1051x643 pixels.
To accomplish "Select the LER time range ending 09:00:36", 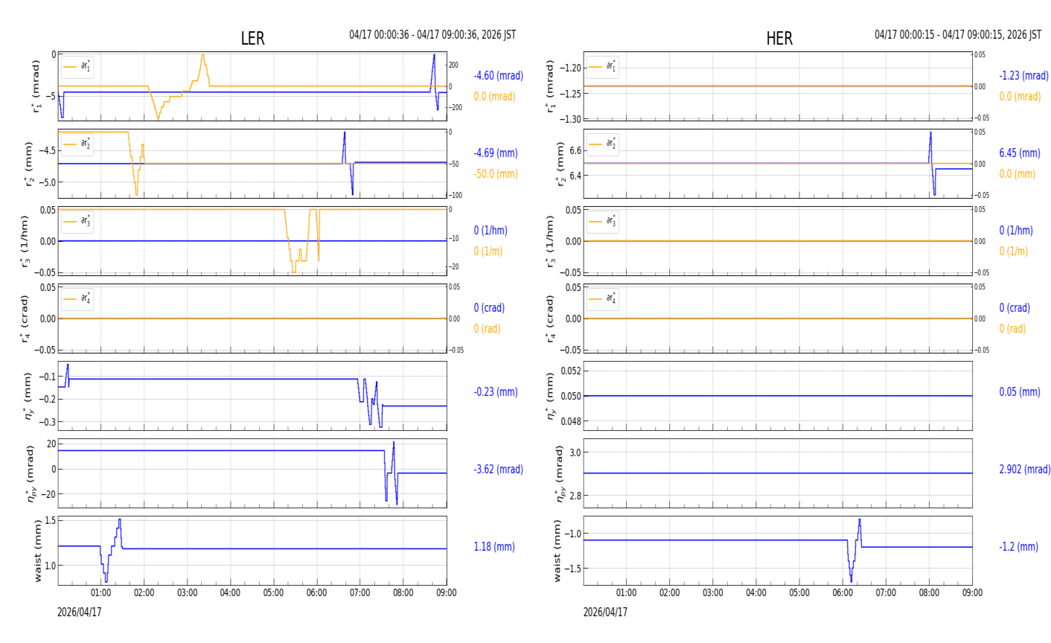I will [432, 35].
